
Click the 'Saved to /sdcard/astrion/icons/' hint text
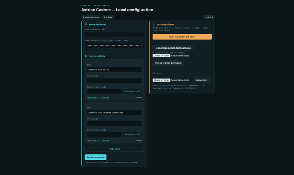point(179,87)
